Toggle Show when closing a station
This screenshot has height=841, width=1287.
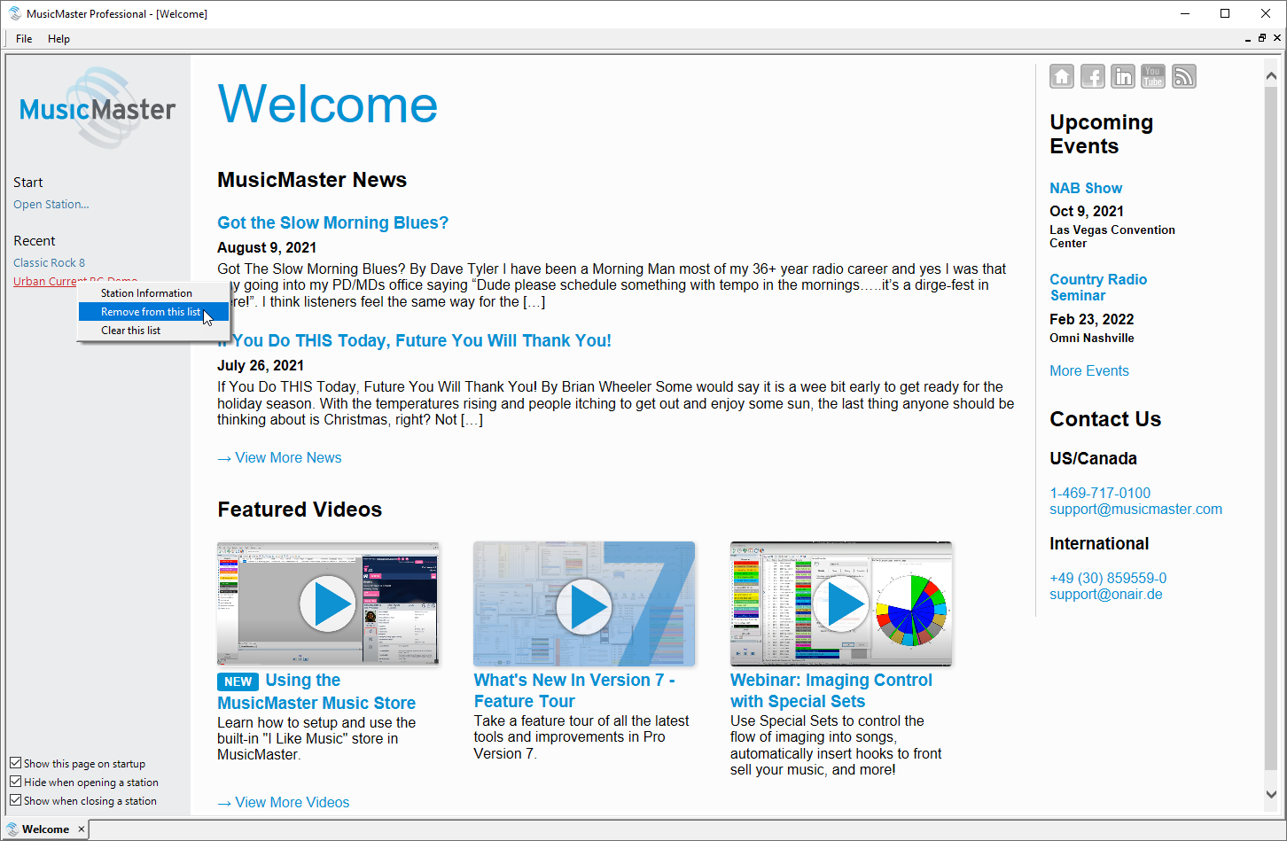click(x=16, y=800)
